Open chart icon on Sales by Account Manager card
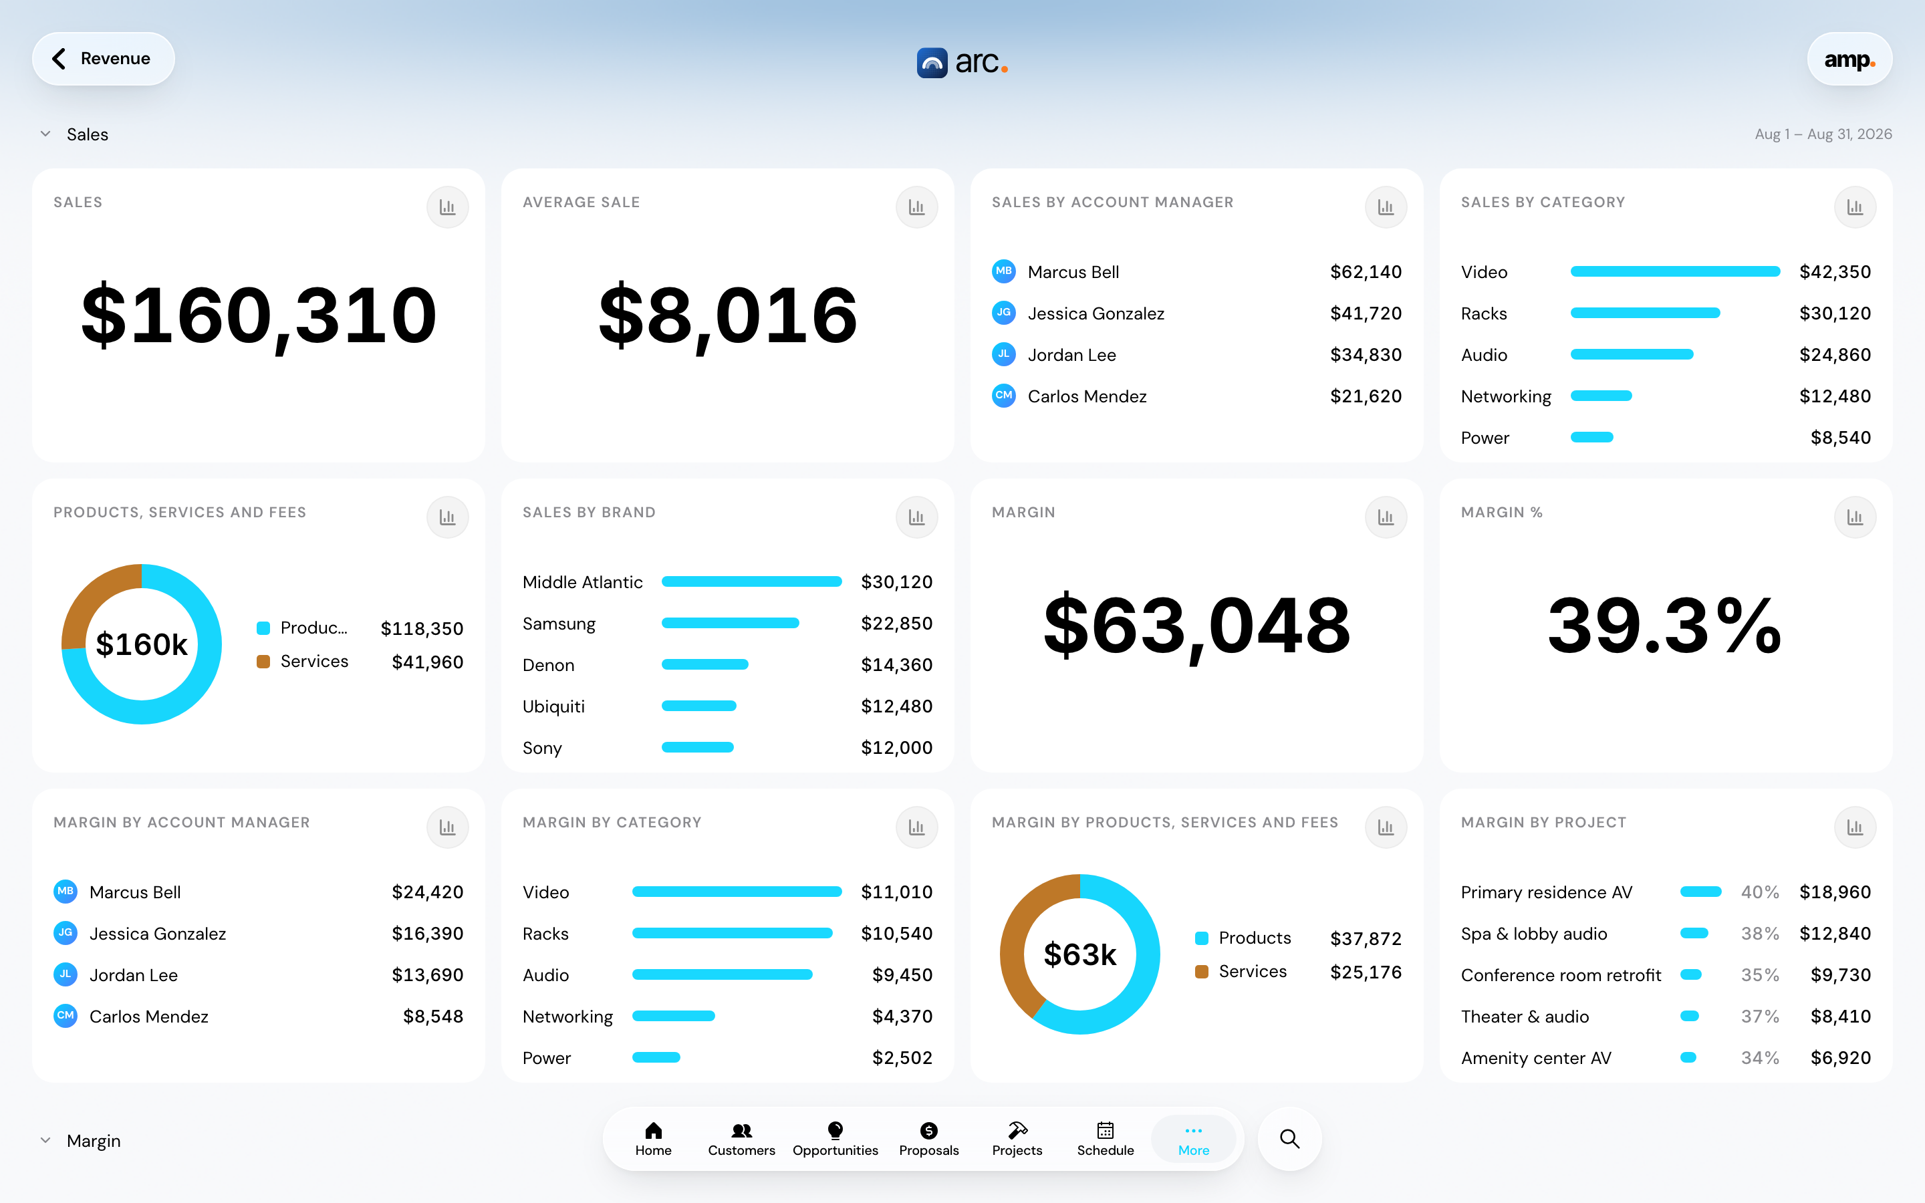Viewport: 1925px width, 1203px height. (x=1386, y=207)
